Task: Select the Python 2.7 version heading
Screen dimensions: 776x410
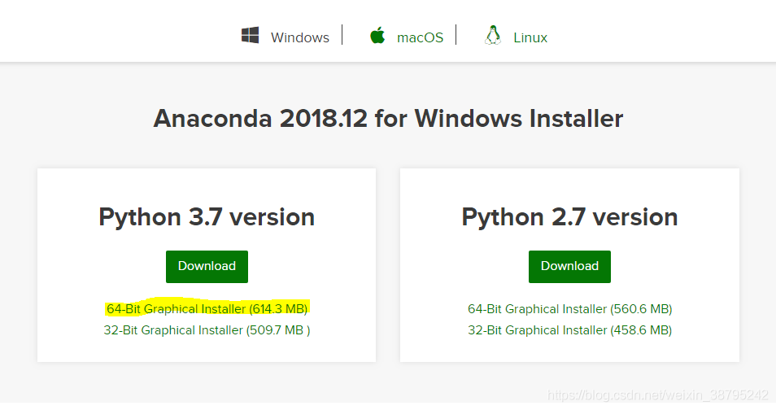Action: point(569,217)
